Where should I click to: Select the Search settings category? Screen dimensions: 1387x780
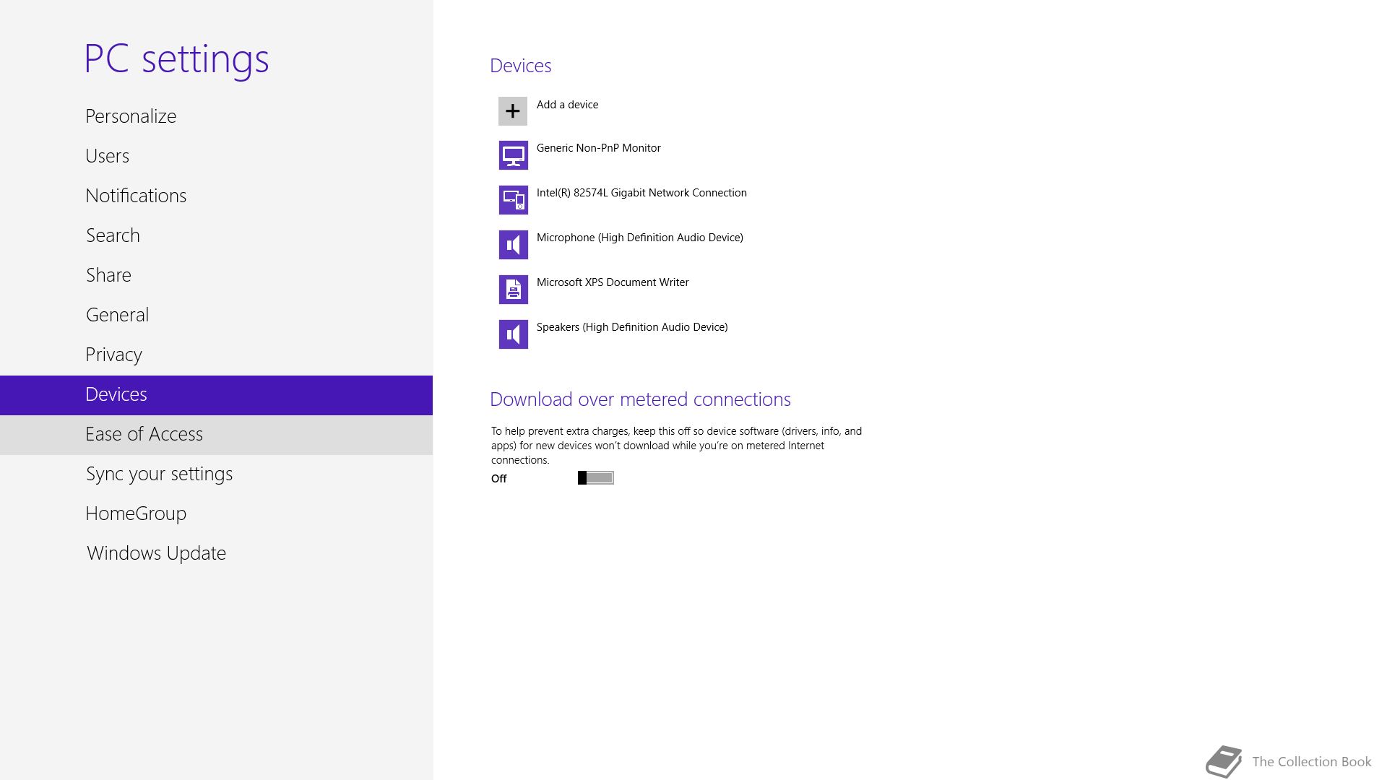coord(113,235)
